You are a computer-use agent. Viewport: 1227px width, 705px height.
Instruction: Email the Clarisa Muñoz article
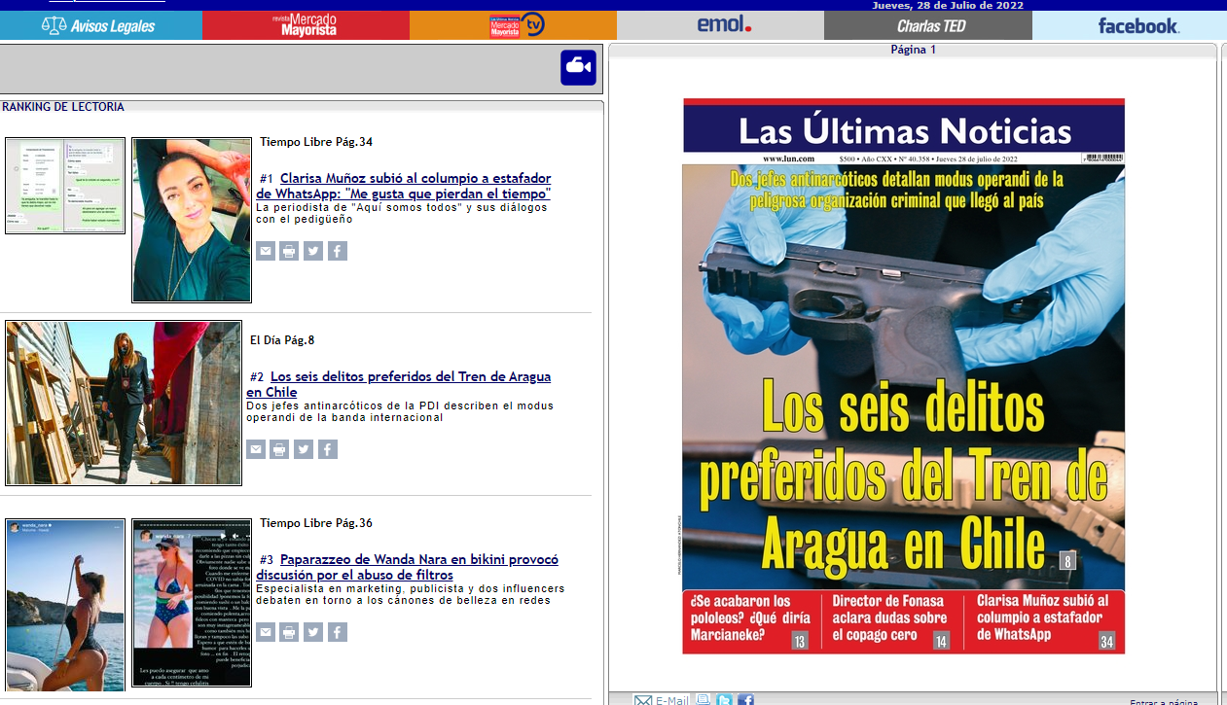click(x=266, y=251)
